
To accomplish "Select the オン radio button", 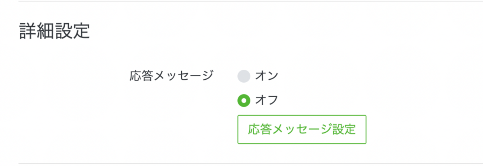I will (244, 76).
